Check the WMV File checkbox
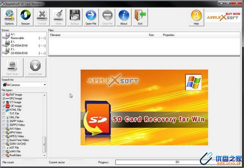244x168 pixels. click(4, 152)
